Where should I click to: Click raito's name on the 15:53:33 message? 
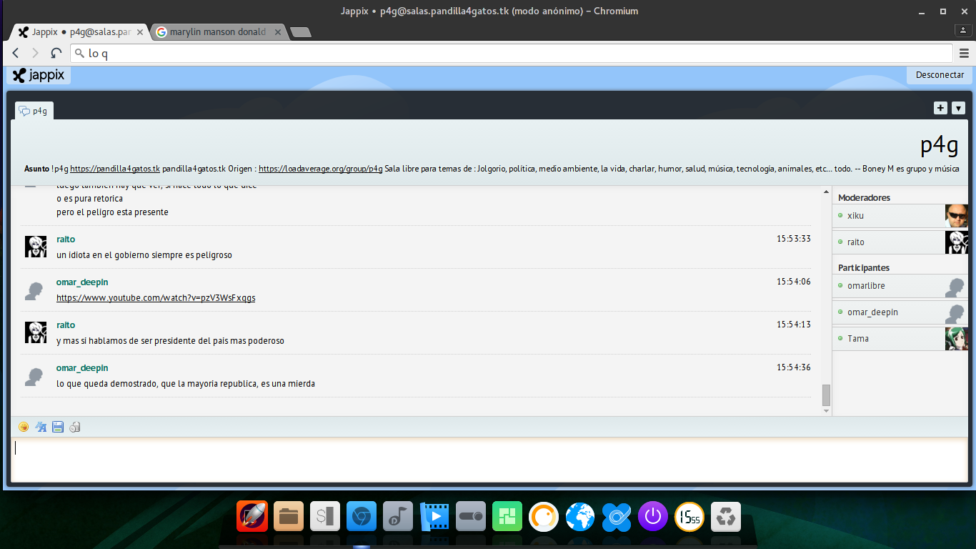(x=66, y=239)
